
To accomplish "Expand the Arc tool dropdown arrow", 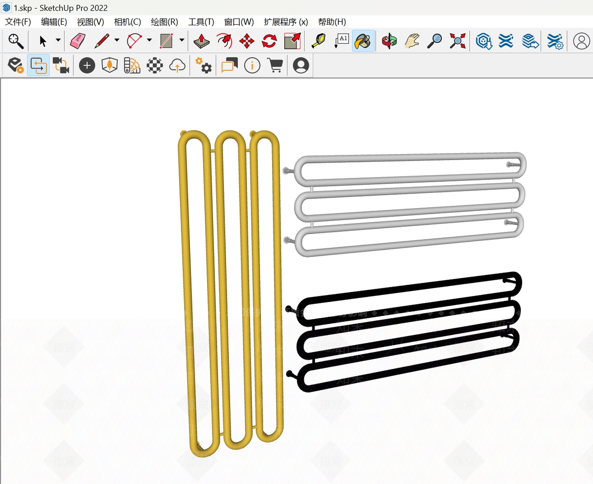I will (149, 40).
